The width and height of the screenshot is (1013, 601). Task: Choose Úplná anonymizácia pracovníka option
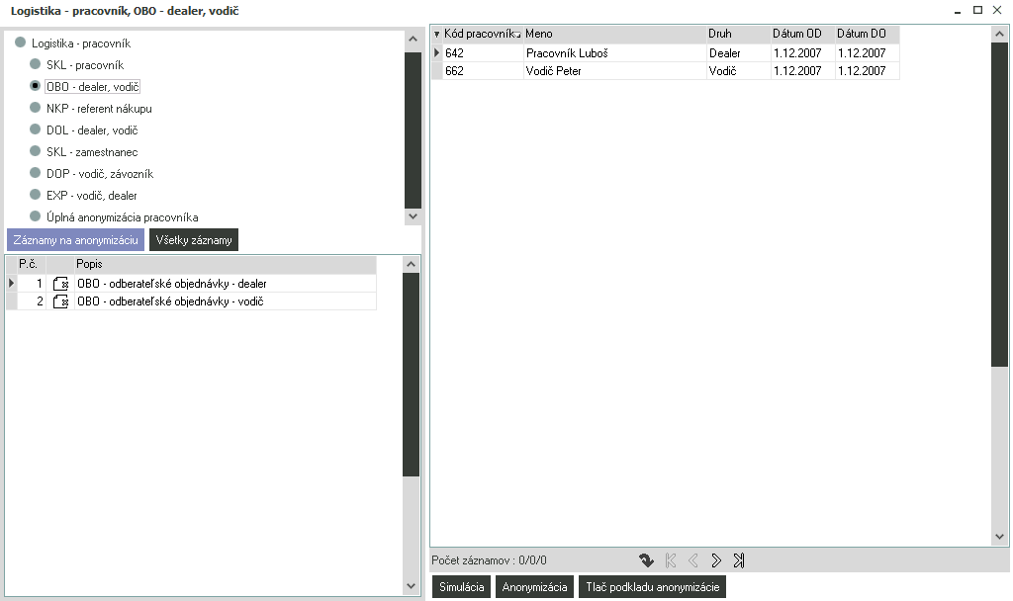click(x=36, y=217)
